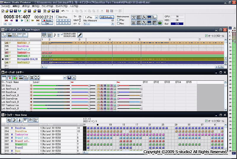Uncheck オートスクロール in the audio track panel
The image size is (237, 159).
click(206, 36)
